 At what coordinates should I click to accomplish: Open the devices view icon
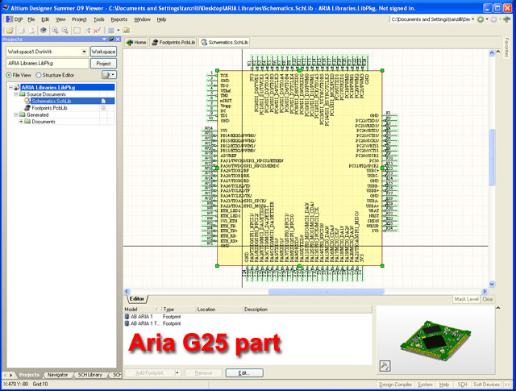point(43,31)
